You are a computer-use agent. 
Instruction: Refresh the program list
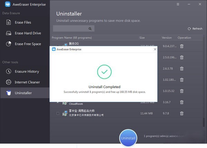click(x=195, y=29)
